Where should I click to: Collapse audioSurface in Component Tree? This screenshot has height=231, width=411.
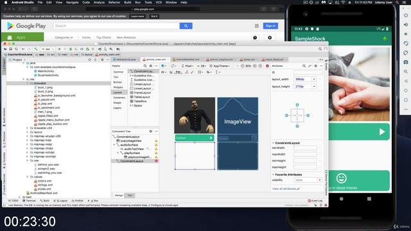[114, 145]
